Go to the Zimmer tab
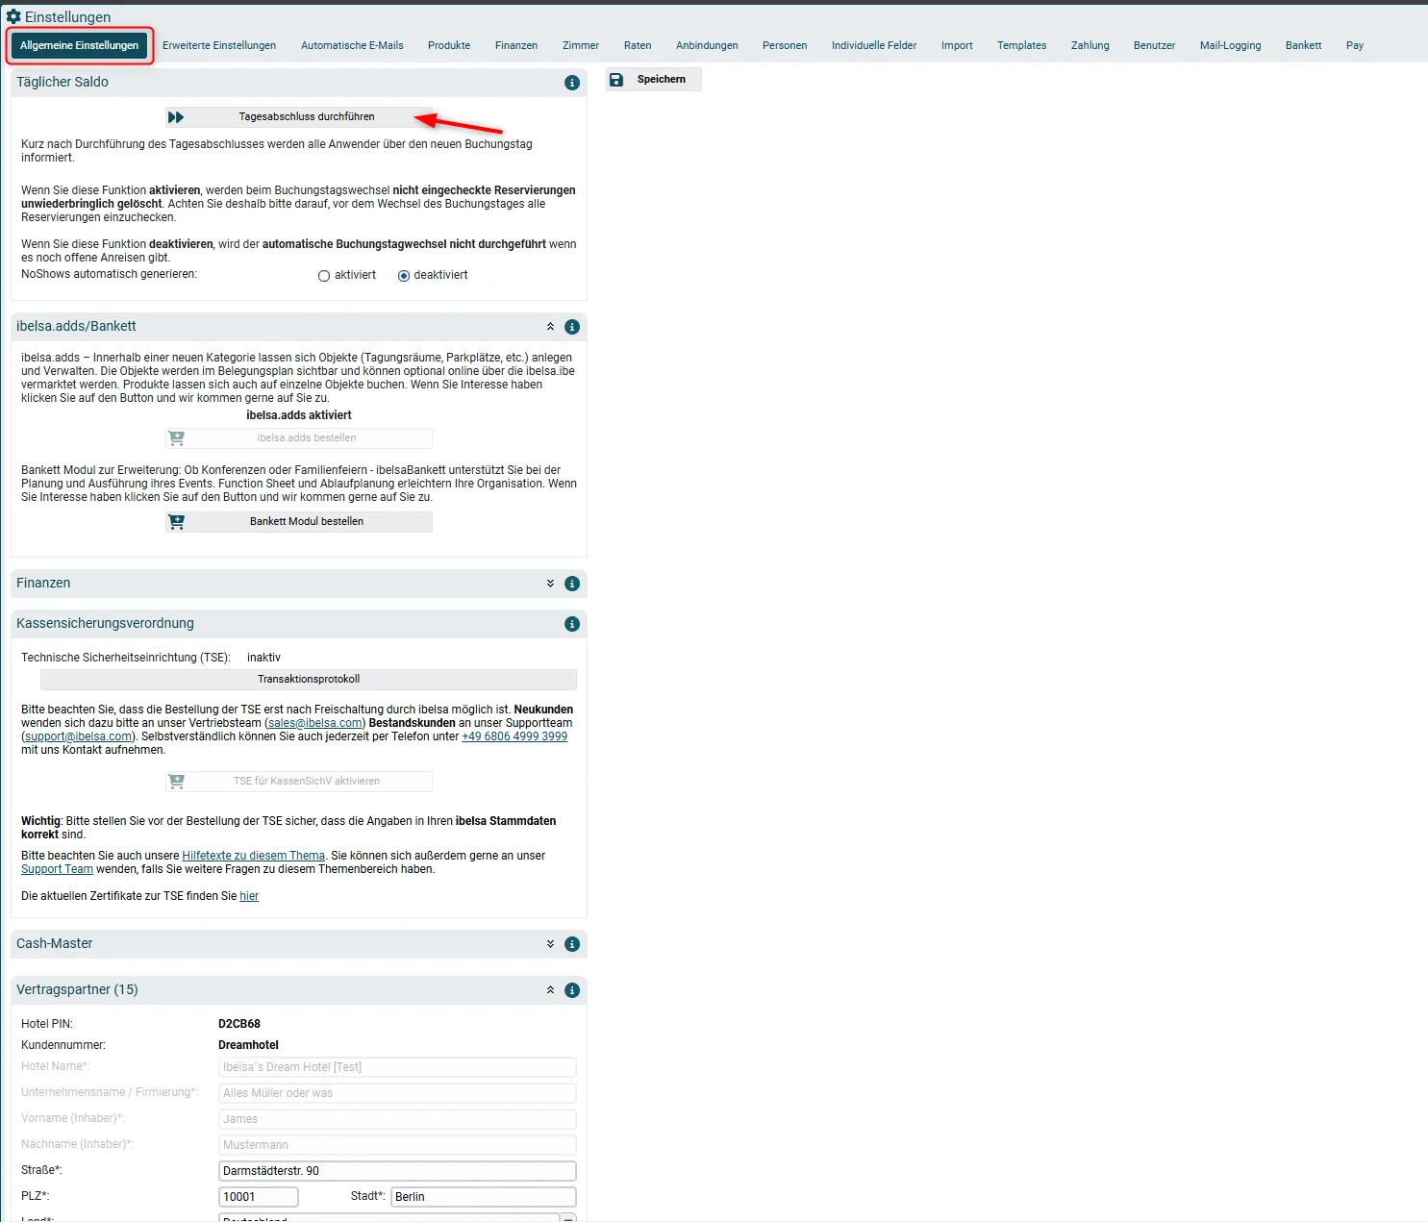This screenshot has height=1222, width=1428. click(581, 45)
